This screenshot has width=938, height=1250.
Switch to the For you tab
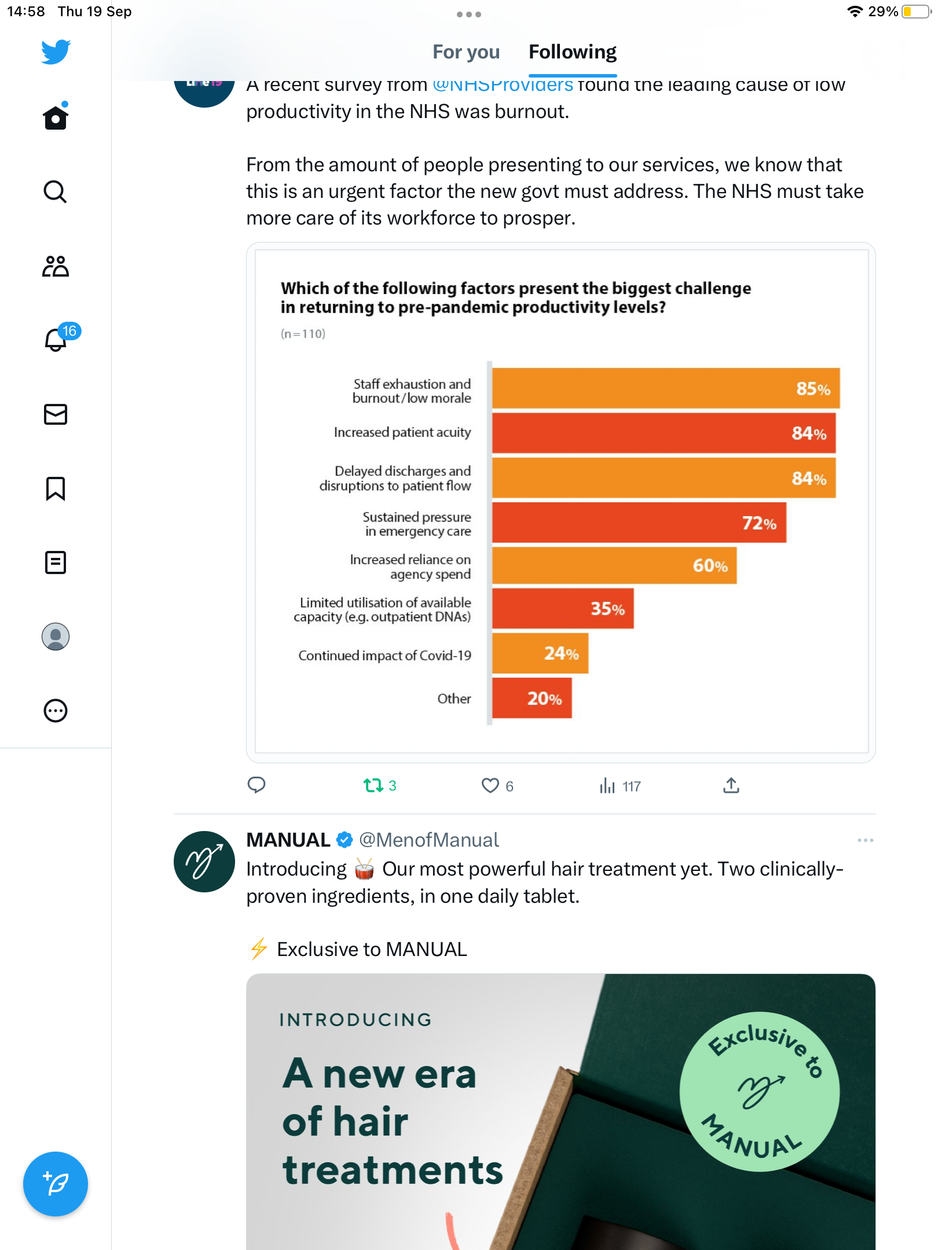(x=466, y=52)
